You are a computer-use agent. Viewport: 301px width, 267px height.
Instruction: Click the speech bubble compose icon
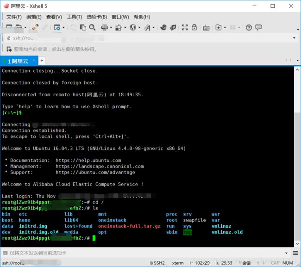tap(258, 27)
